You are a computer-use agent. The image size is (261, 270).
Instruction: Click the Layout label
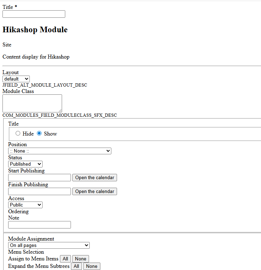point(11,72)
